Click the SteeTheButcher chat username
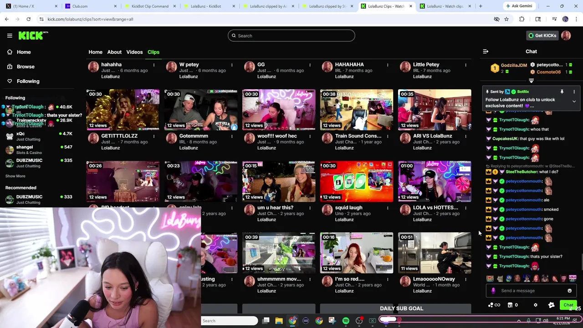 point(522,172)
